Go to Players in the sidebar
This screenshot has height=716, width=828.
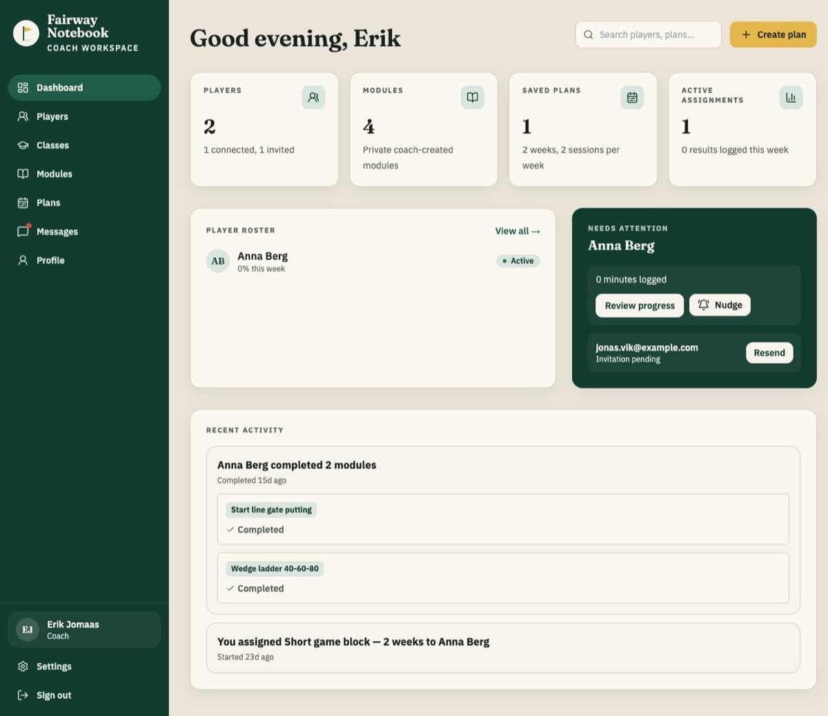tap(84, 117)
